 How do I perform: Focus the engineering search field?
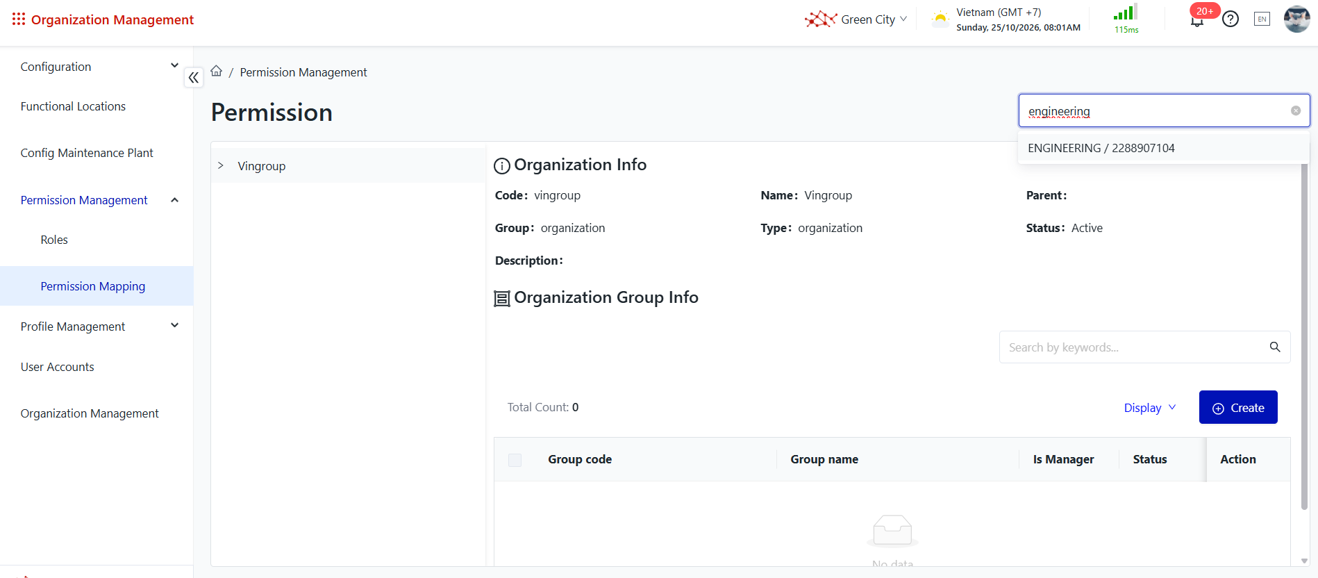pyautogui.click(x=1164, y=110)
